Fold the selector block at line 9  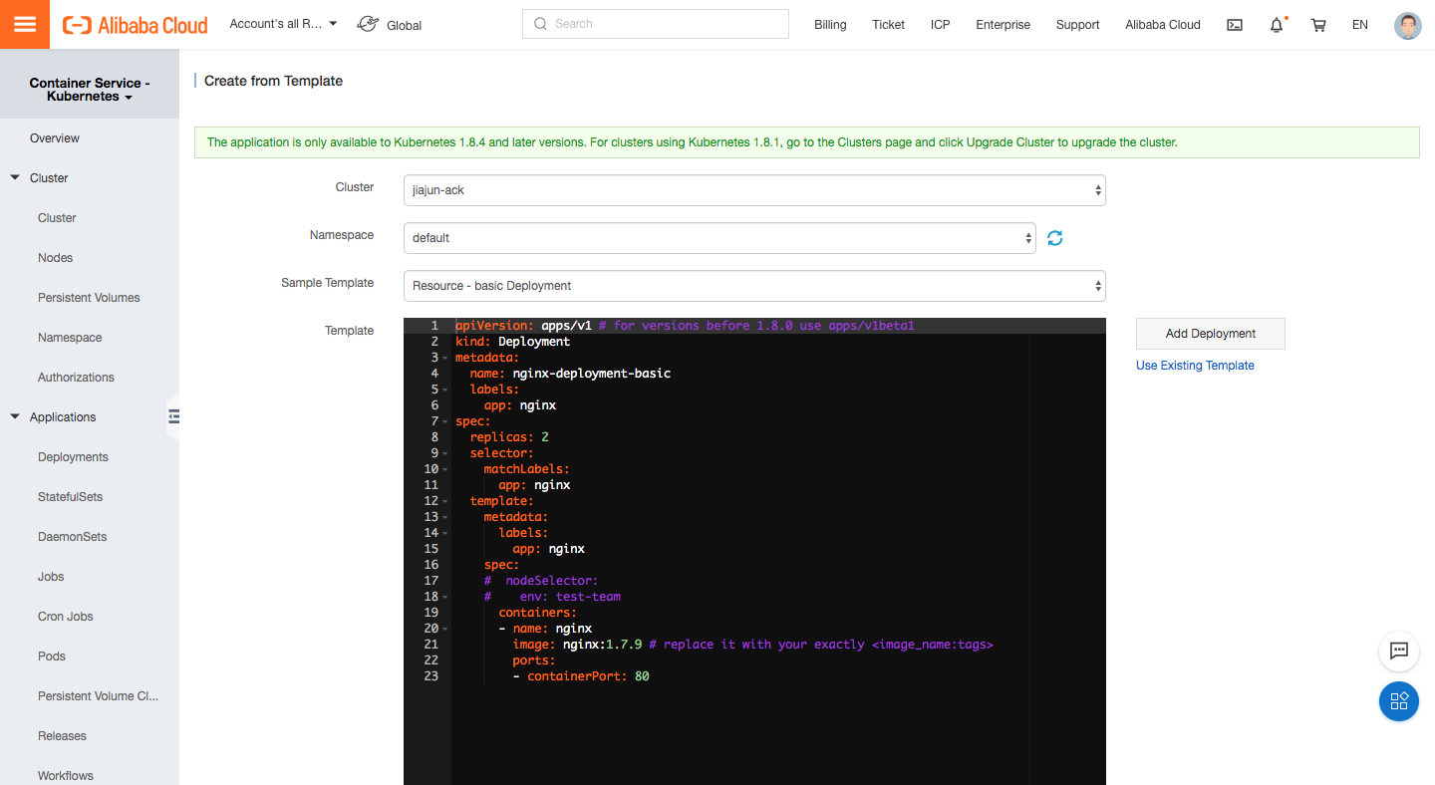point(445,453)
